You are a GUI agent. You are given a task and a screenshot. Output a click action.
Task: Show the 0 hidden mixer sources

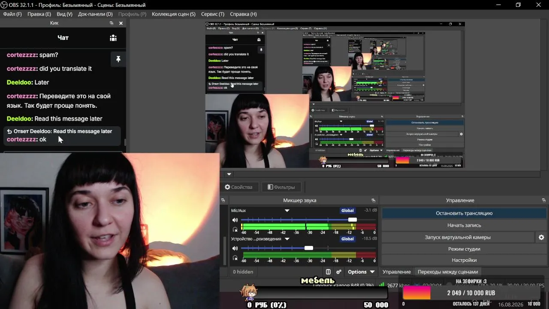click(x=243, y=272)
